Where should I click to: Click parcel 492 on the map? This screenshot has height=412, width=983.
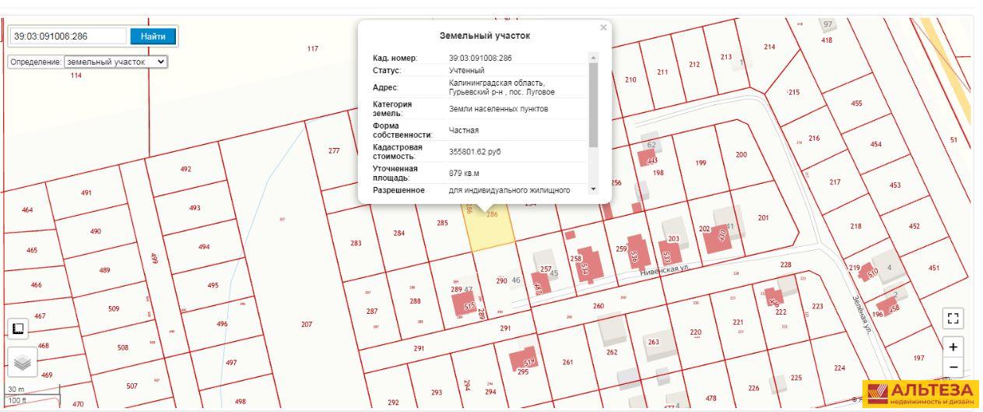[185, 169]
